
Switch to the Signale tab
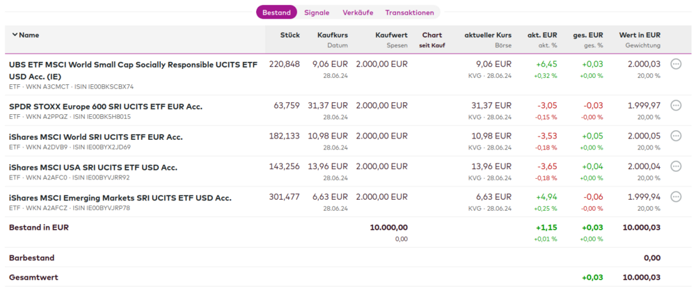point(317,13)
